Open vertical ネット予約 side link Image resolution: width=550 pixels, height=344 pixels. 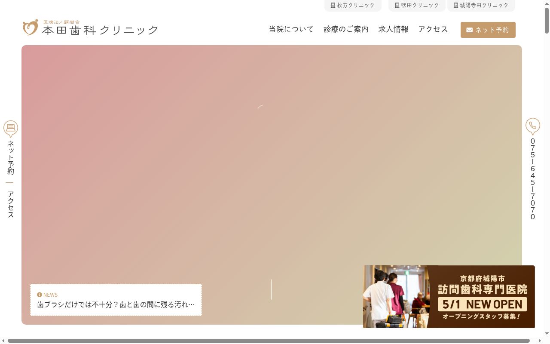pyautogui.click(x=11, y=157)
